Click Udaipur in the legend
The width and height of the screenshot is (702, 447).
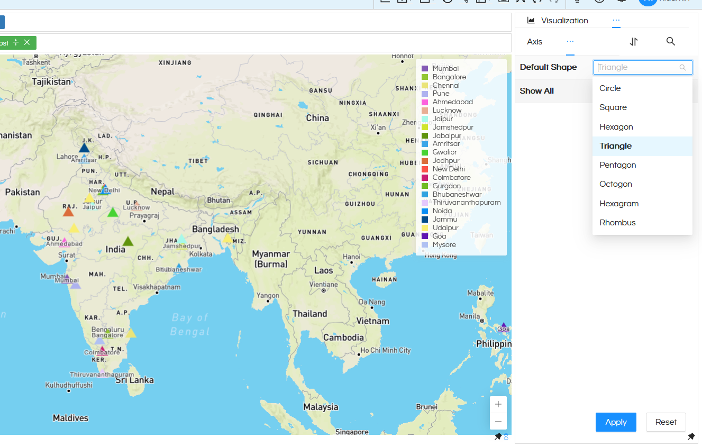tap(445, 228)
